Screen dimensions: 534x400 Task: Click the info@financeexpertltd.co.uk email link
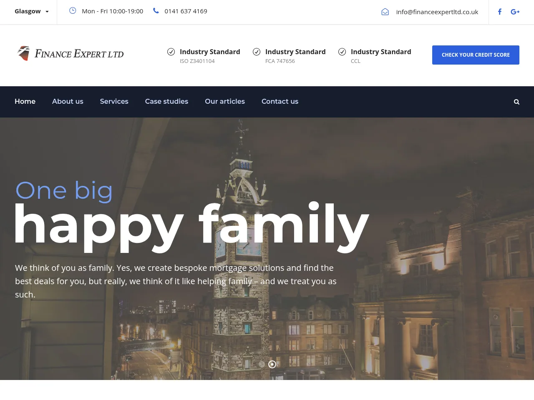tap(437, 12)
